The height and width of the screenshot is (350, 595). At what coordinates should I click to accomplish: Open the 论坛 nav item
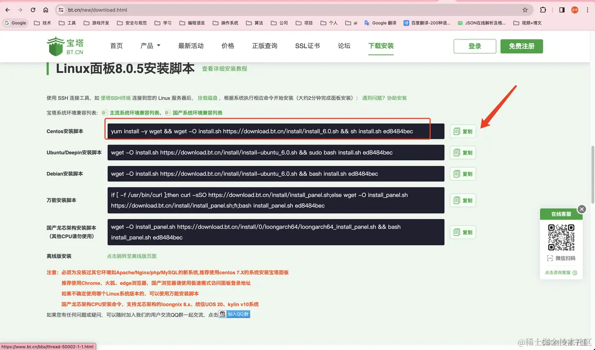coord(344,45)
